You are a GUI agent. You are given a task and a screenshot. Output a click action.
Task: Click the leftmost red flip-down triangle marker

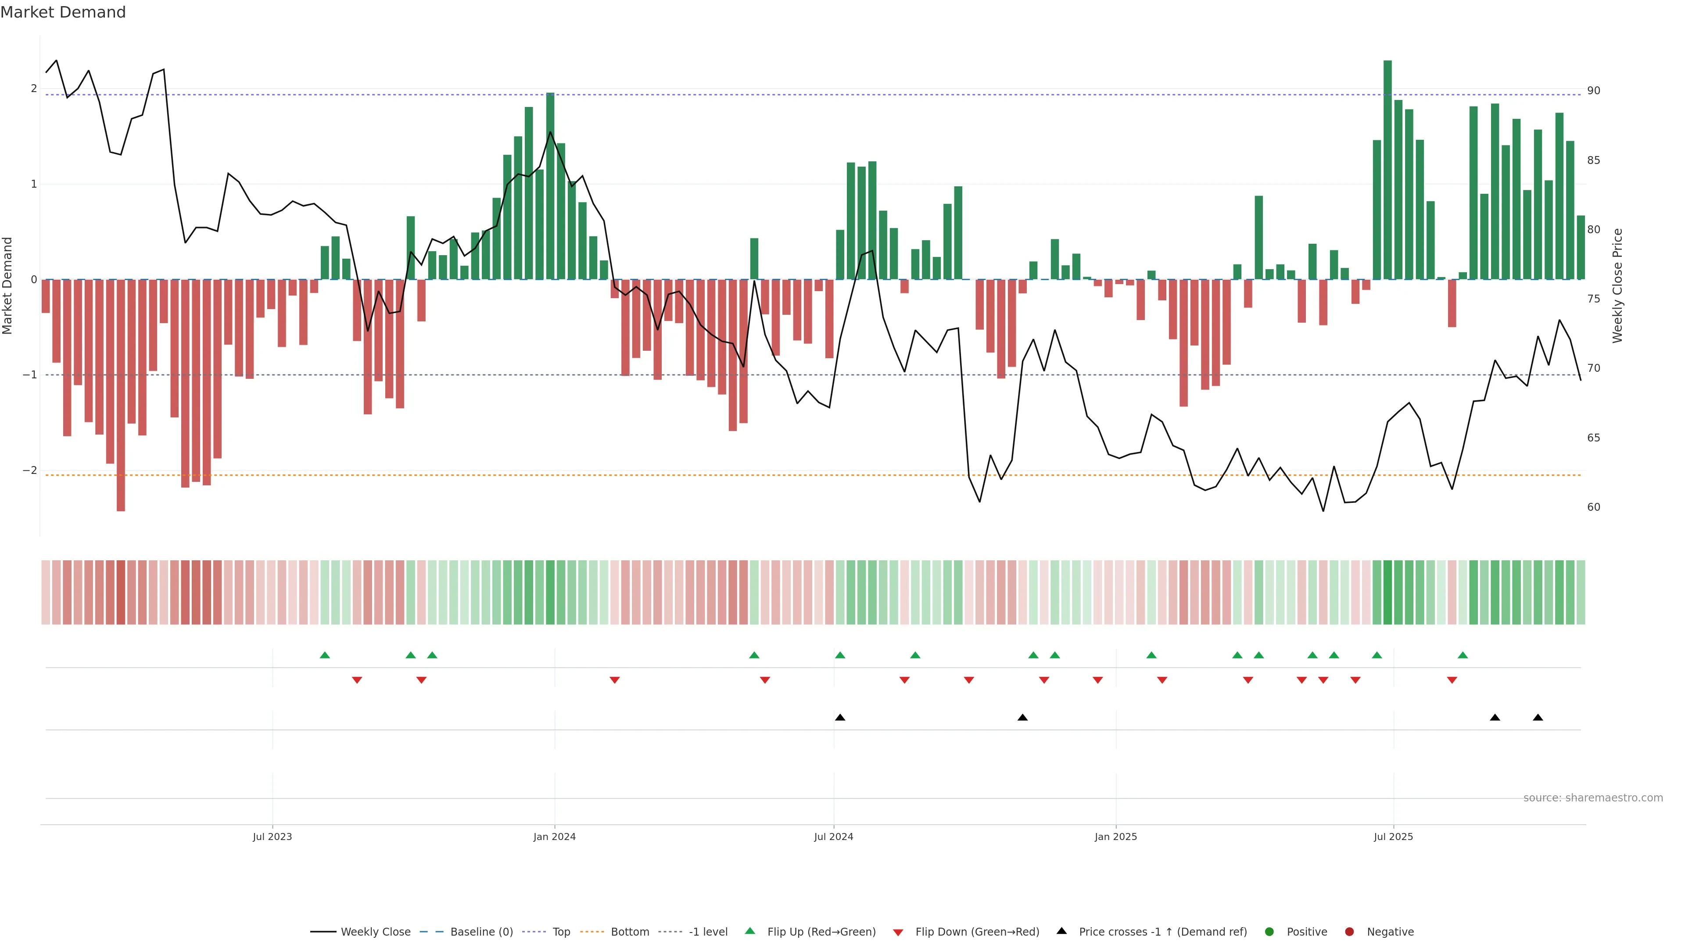click(x=356, y=680)
